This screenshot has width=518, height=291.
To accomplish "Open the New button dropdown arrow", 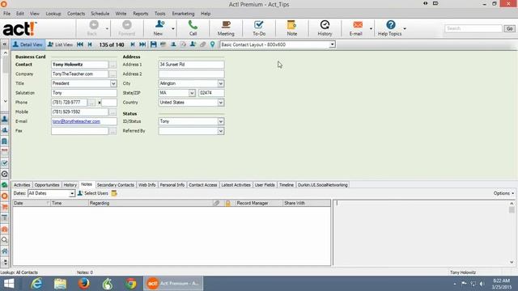I will 172,29.
